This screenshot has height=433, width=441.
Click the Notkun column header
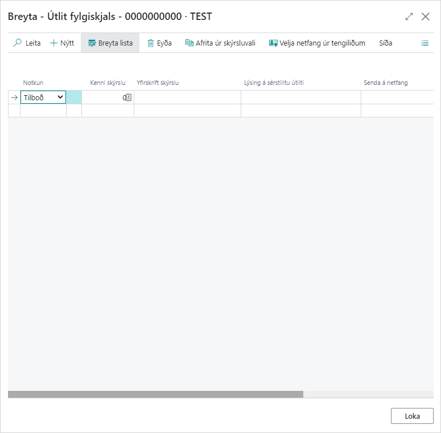pos(33,83)
